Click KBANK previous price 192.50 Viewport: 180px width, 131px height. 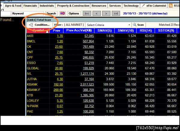pyautogui.click(x=58, y=85)
